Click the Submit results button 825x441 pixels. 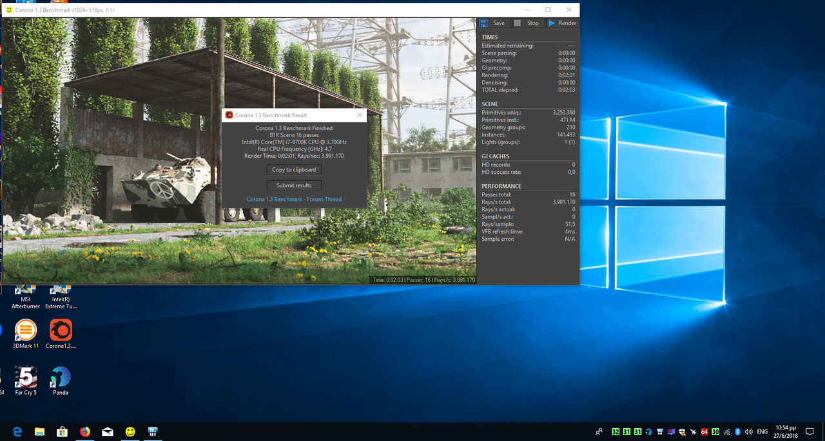tap(294, 185)
